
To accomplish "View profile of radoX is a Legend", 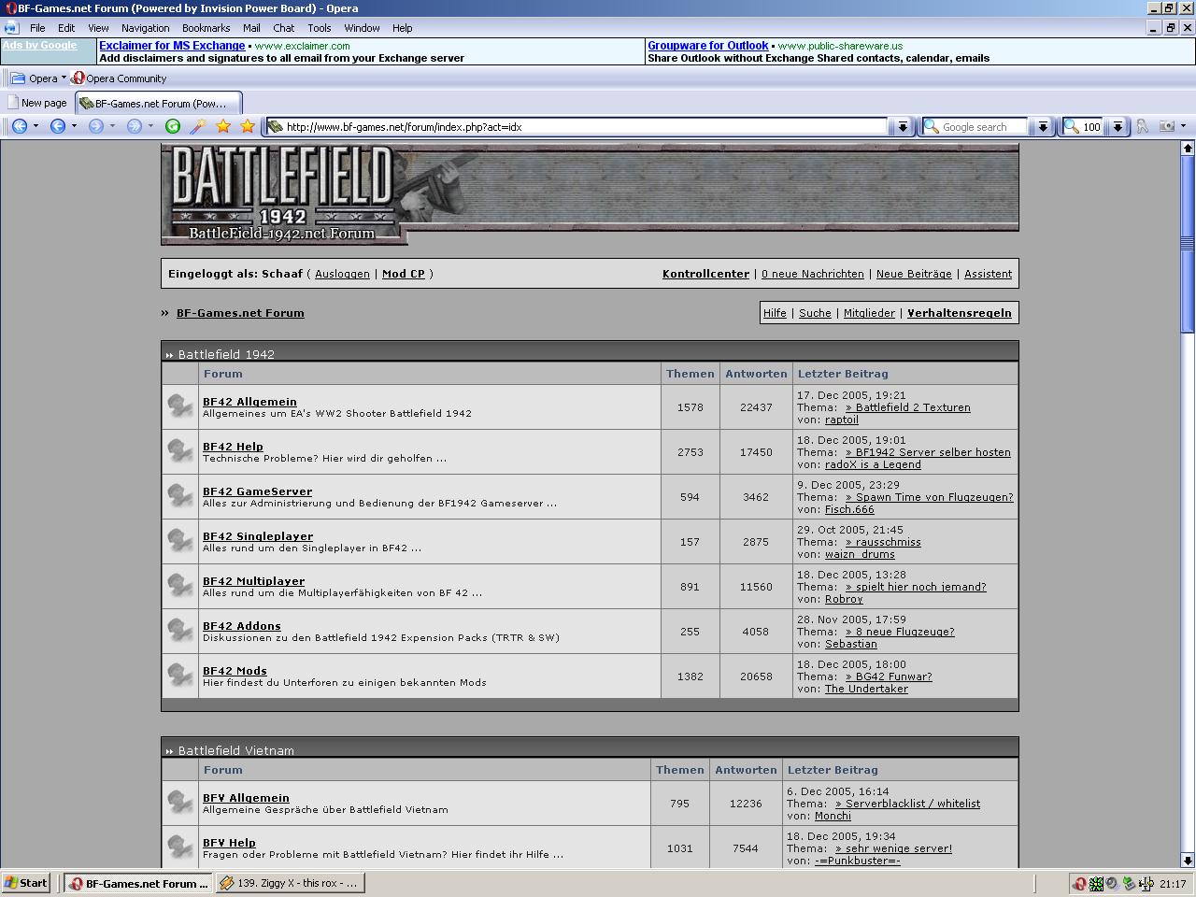I will tap(873, 464).
